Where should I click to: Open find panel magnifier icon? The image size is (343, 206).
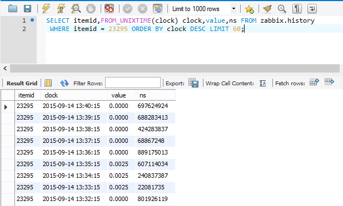[x=282, y=9]
